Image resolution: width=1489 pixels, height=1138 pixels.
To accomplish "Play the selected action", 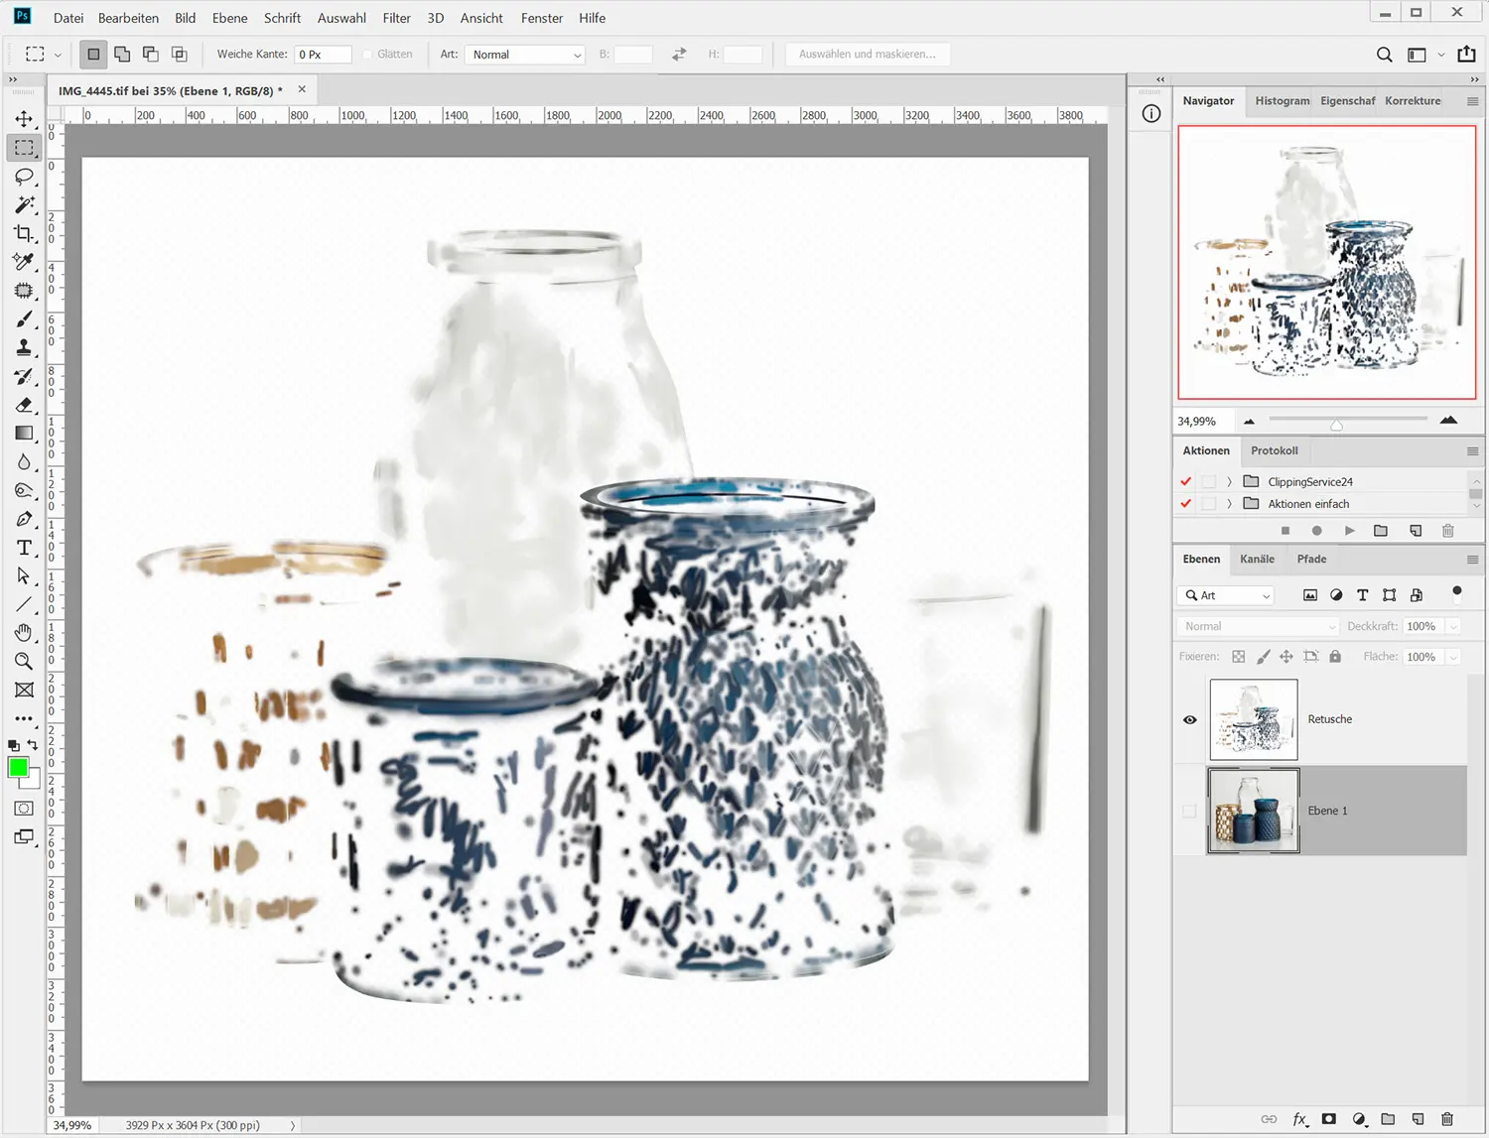I will (1349, 531).
